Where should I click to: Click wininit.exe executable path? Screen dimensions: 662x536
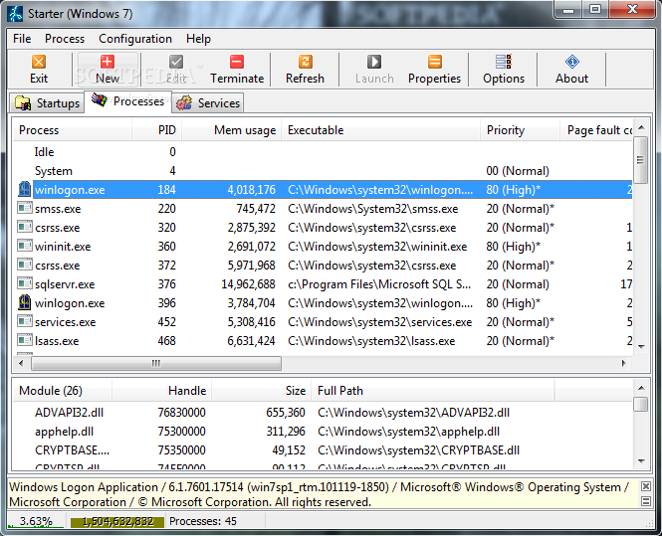377,247
